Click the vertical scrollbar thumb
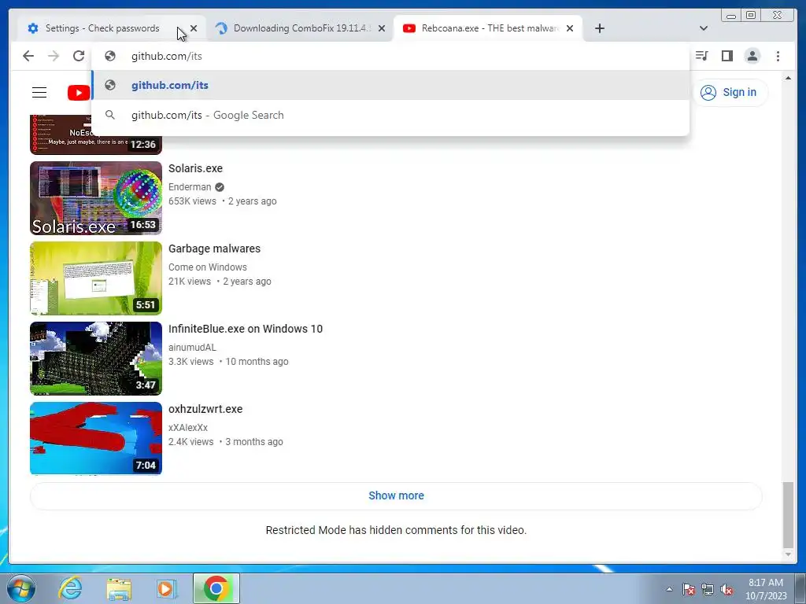This screenshot has width=806, height=604. (x=788, y=514)
